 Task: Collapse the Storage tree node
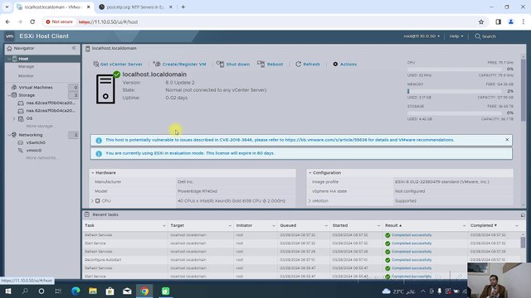[x=9, y=95]
